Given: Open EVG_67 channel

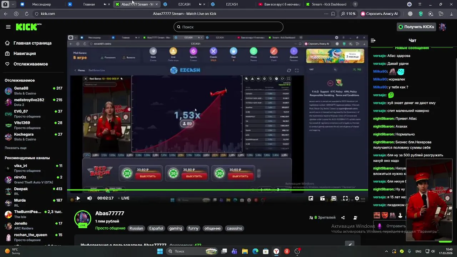Looking at the screenshot, I should point(33,114).
